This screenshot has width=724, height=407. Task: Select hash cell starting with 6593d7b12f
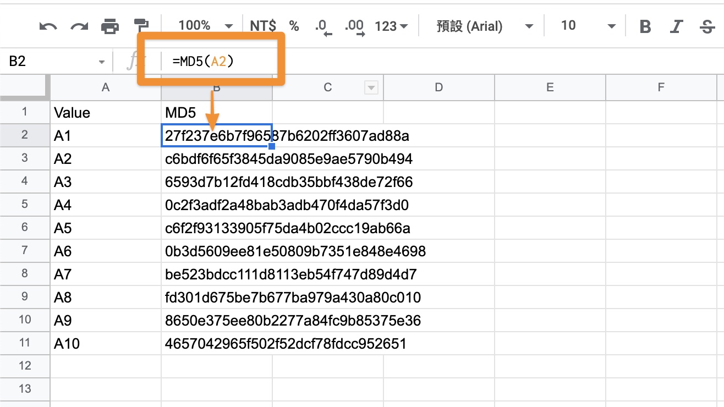[217, 182]
